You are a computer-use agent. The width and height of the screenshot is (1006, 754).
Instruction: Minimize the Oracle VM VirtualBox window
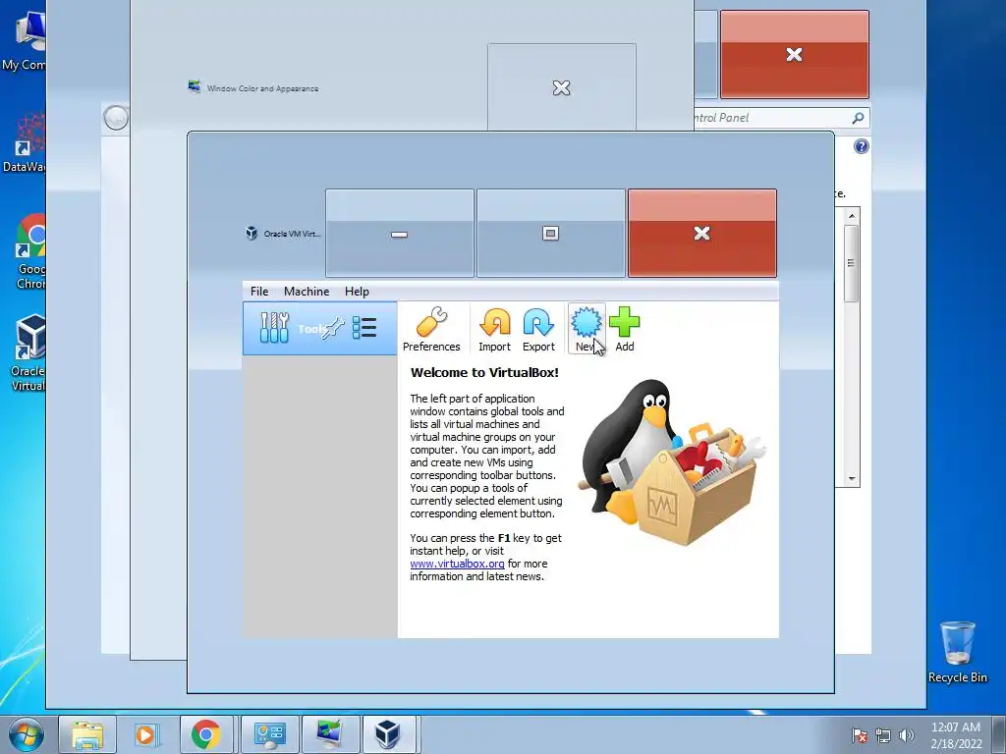[400, 234]
